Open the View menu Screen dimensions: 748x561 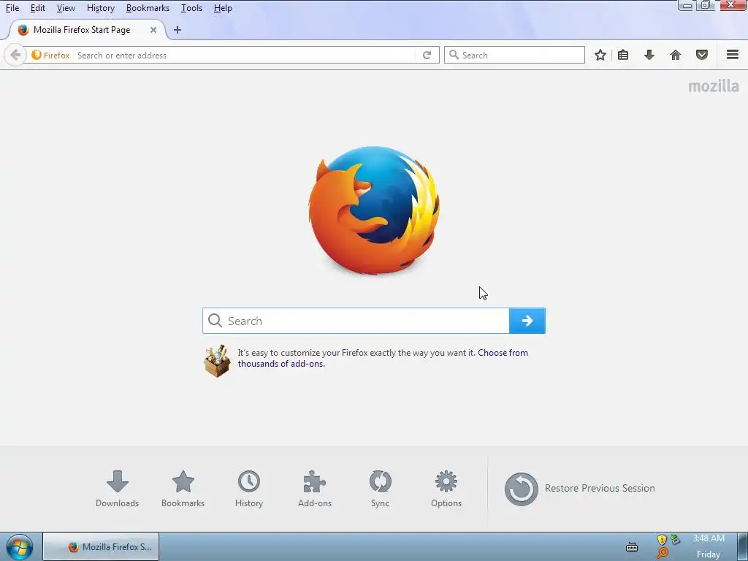(66, 8)
